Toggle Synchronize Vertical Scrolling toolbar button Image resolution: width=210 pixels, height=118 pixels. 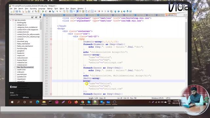64,11
